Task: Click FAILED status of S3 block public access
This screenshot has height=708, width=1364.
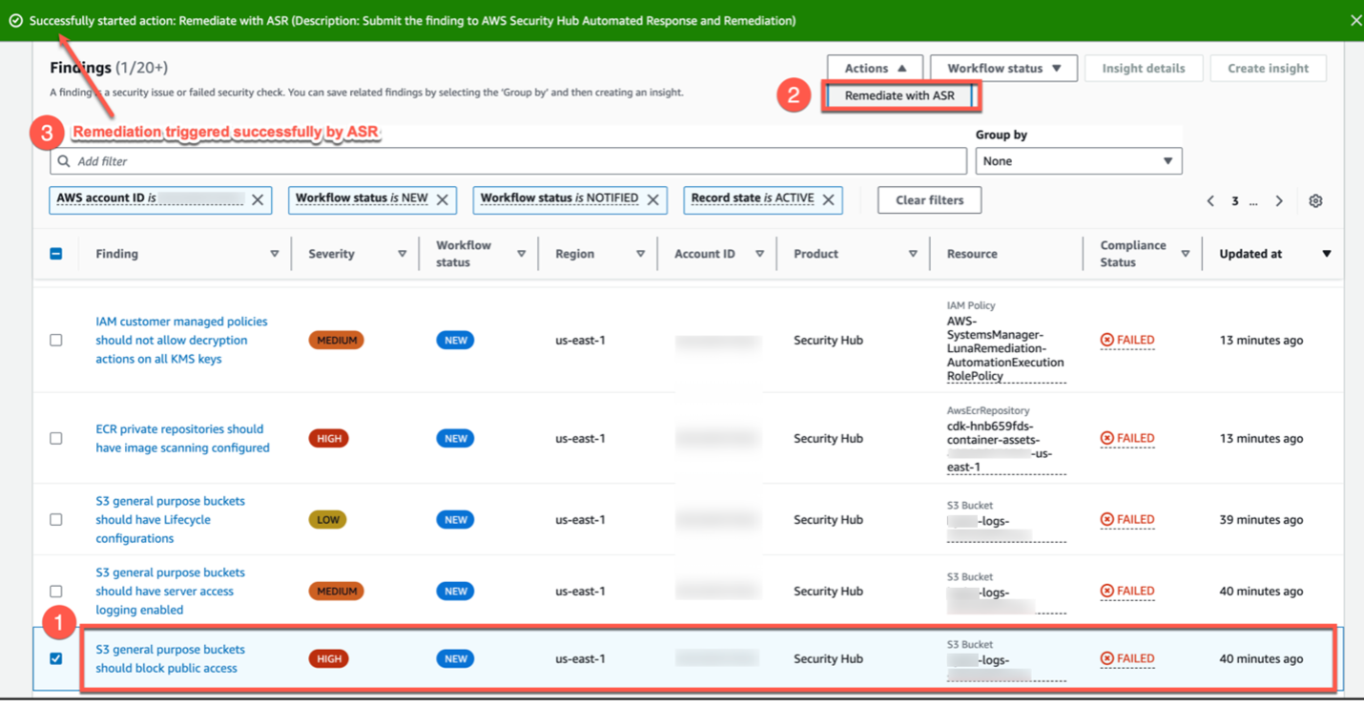Action: (x=1127, y=658)
